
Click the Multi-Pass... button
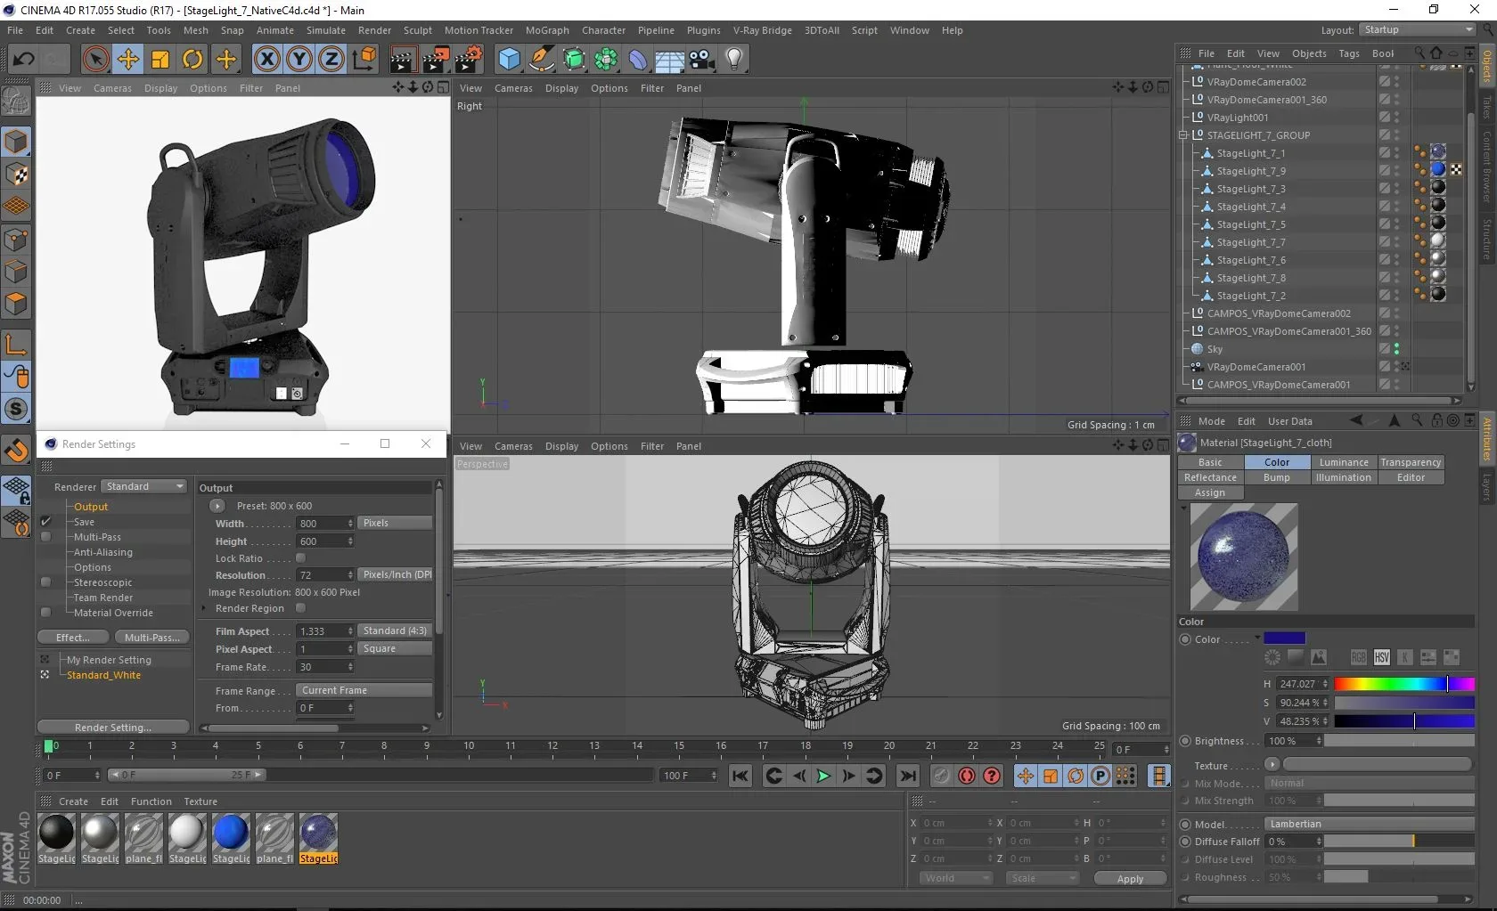click(x=151, y=638)
